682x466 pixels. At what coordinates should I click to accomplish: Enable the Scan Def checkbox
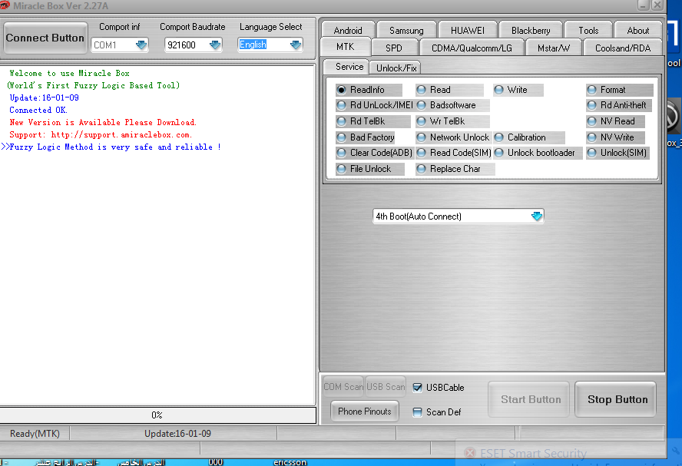[x=417, y=412]
